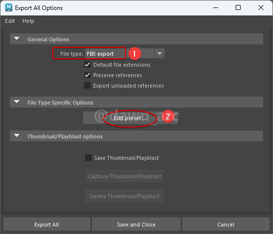Toggle the Preserve references checkbox
Screen dimensions: 273x234
tap(87, 75)
